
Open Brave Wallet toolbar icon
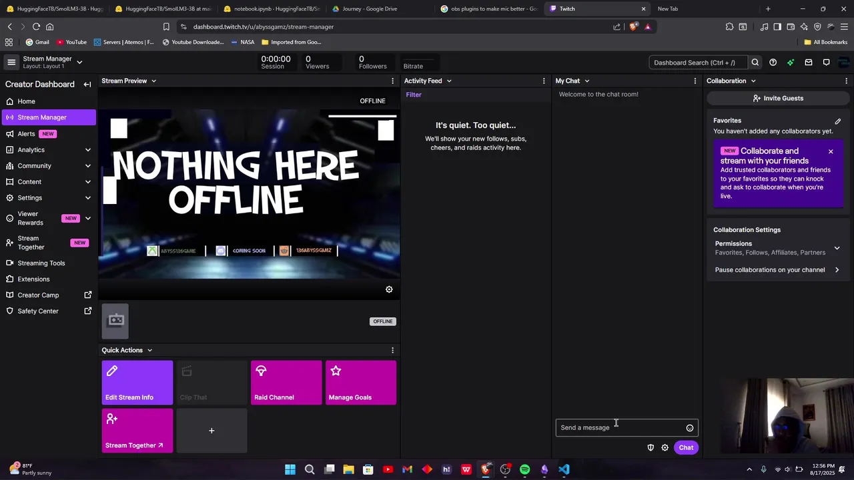[791, 27]
